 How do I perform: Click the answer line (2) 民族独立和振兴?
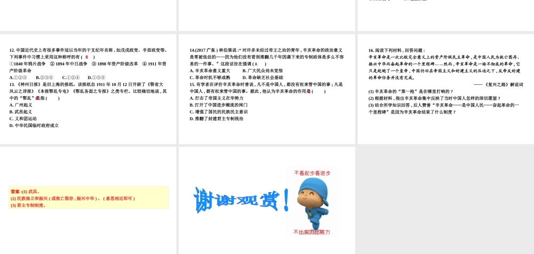(x=73, y=198)
